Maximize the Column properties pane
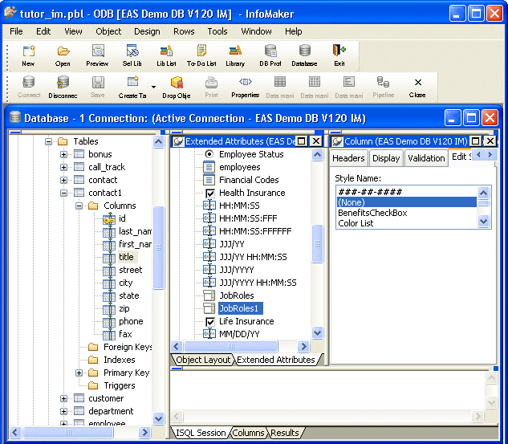This screenshot has width=508, height=444. tap(475, 141)
